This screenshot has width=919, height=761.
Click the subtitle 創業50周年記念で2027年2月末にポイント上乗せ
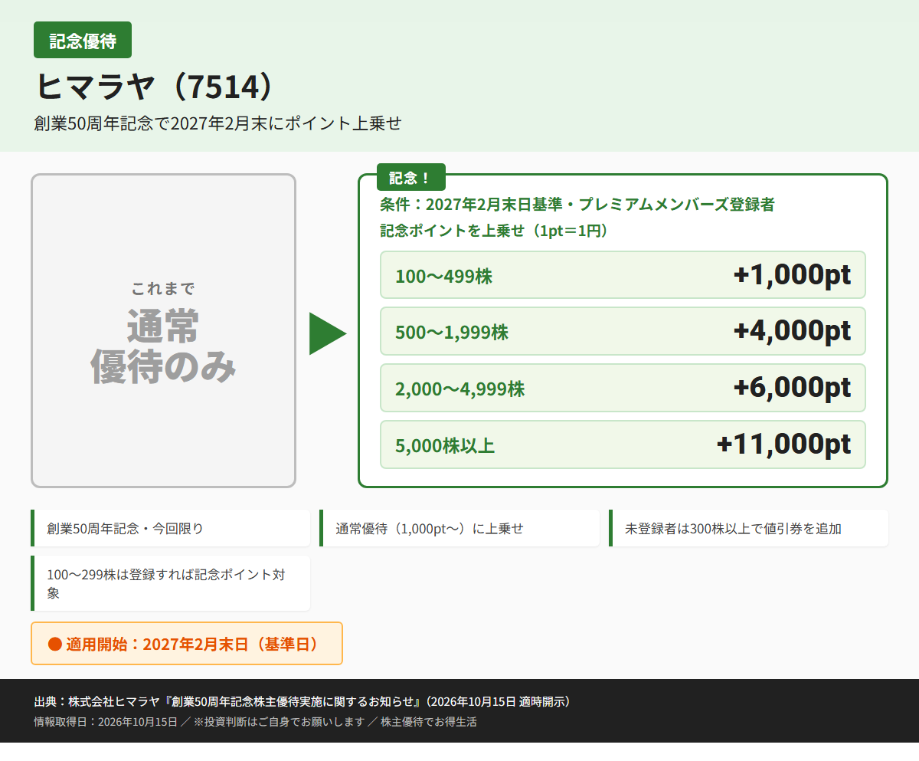tap(218, 123)
